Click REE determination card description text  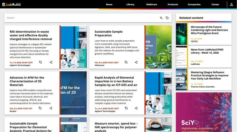coord(31,51)
